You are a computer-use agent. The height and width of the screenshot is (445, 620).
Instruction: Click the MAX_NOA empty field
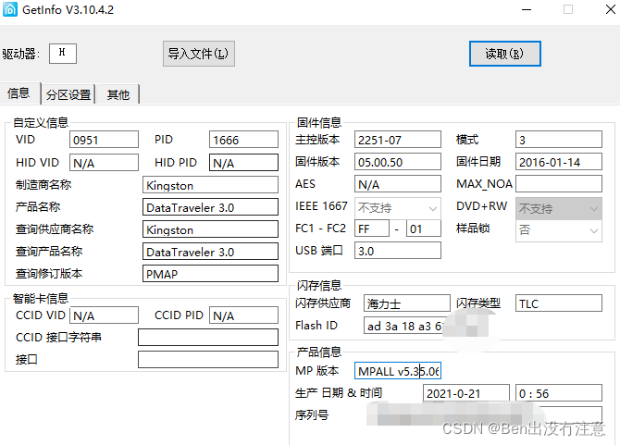point(559,184)
